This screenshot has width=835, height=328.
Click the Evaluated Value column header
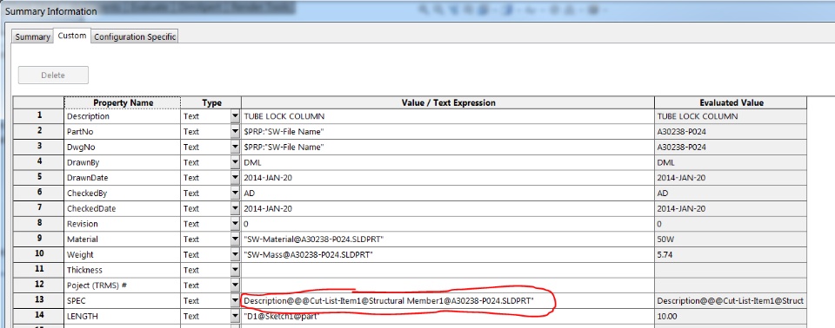[731, 102]
